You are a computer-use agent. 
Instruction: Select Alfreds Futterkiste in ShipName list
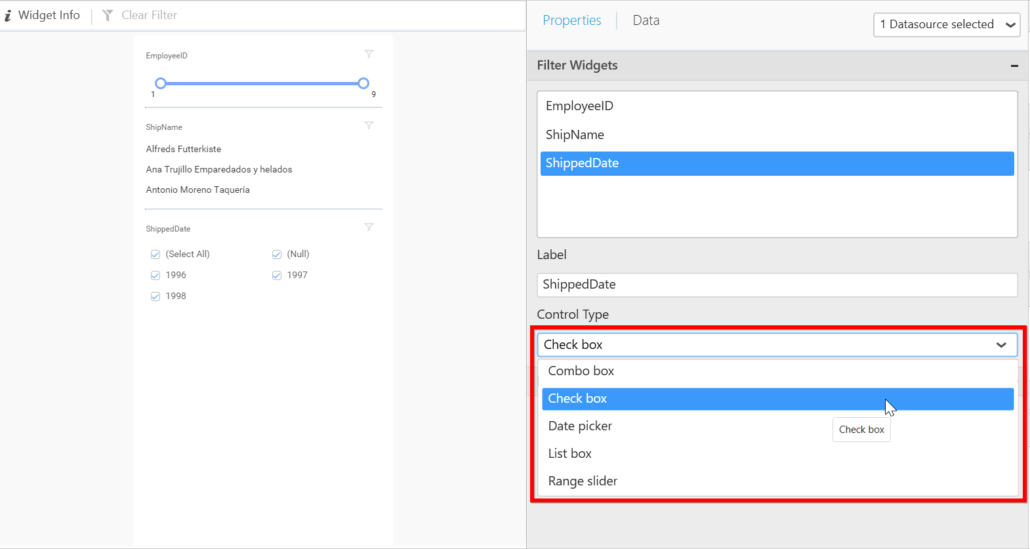[184, 150]
